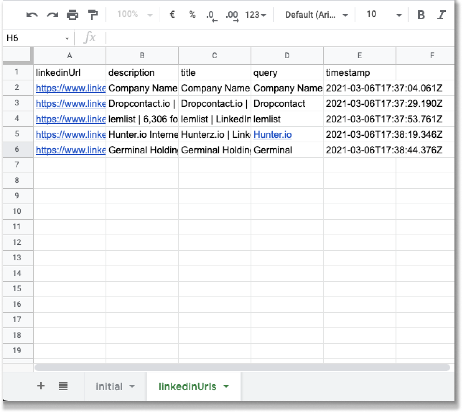Screen dimensions: 472x413
Task: Toggle italic formatting
Action: pos(441,14)
